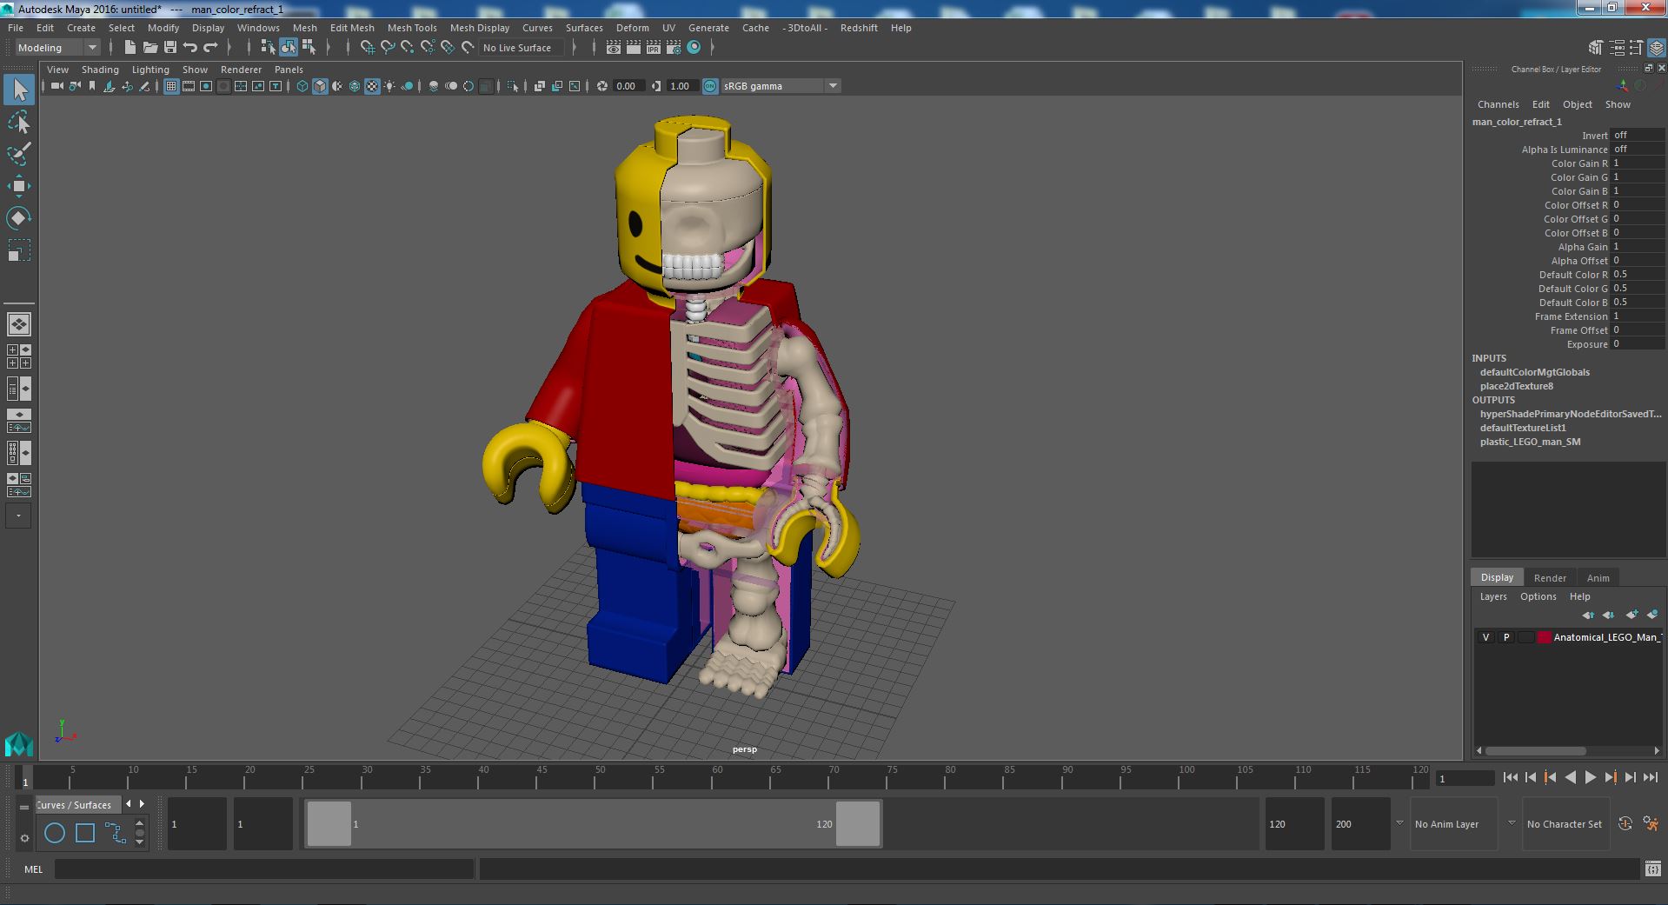Image resolution: width=1668 pixels, height=905 pixels.
Task: Select by hierarchy mode icon
Action: [x=268, y=48]
